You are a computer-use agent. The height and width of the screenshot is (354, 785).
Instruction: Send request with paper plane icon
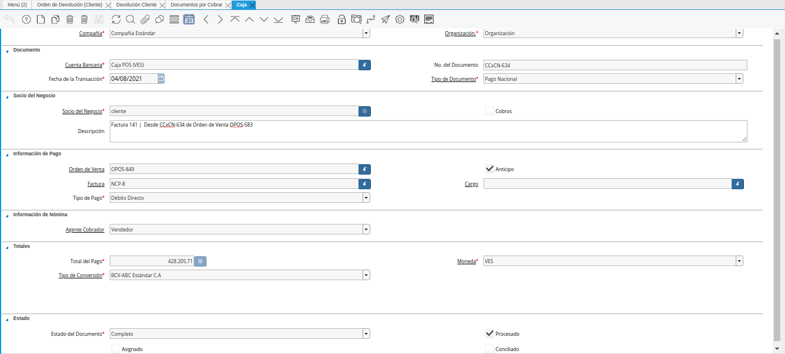point(385,19)
